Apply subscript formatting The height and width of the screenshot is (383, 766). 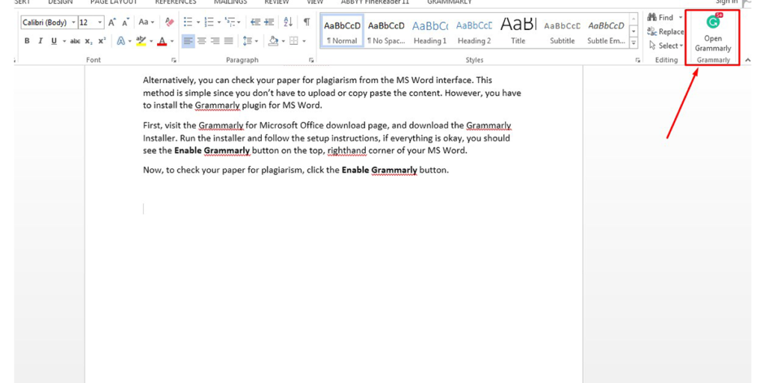click(88, 42)
